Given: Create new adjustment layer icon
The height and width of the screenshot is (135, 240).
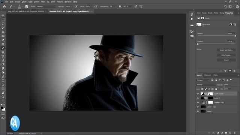Looking at the screenshot, I should (222, 133).
